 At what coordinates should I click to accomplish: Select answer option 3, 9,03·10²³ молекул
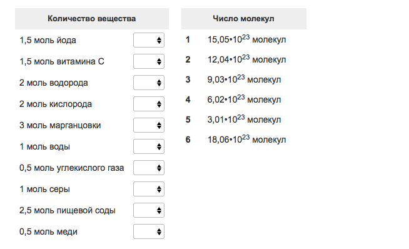(244, 79)
